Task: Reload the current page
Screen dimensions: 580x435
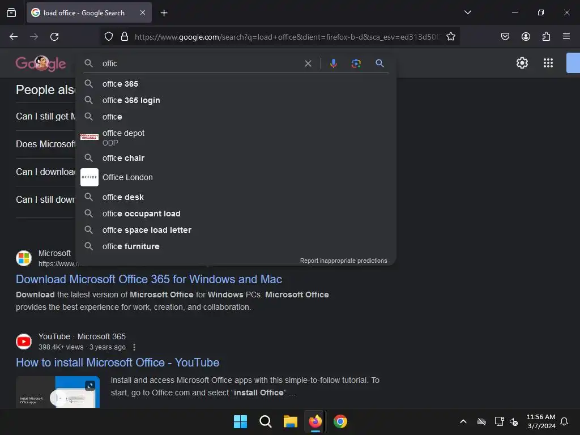Action: pyautogui.click(x=54, y=37)
